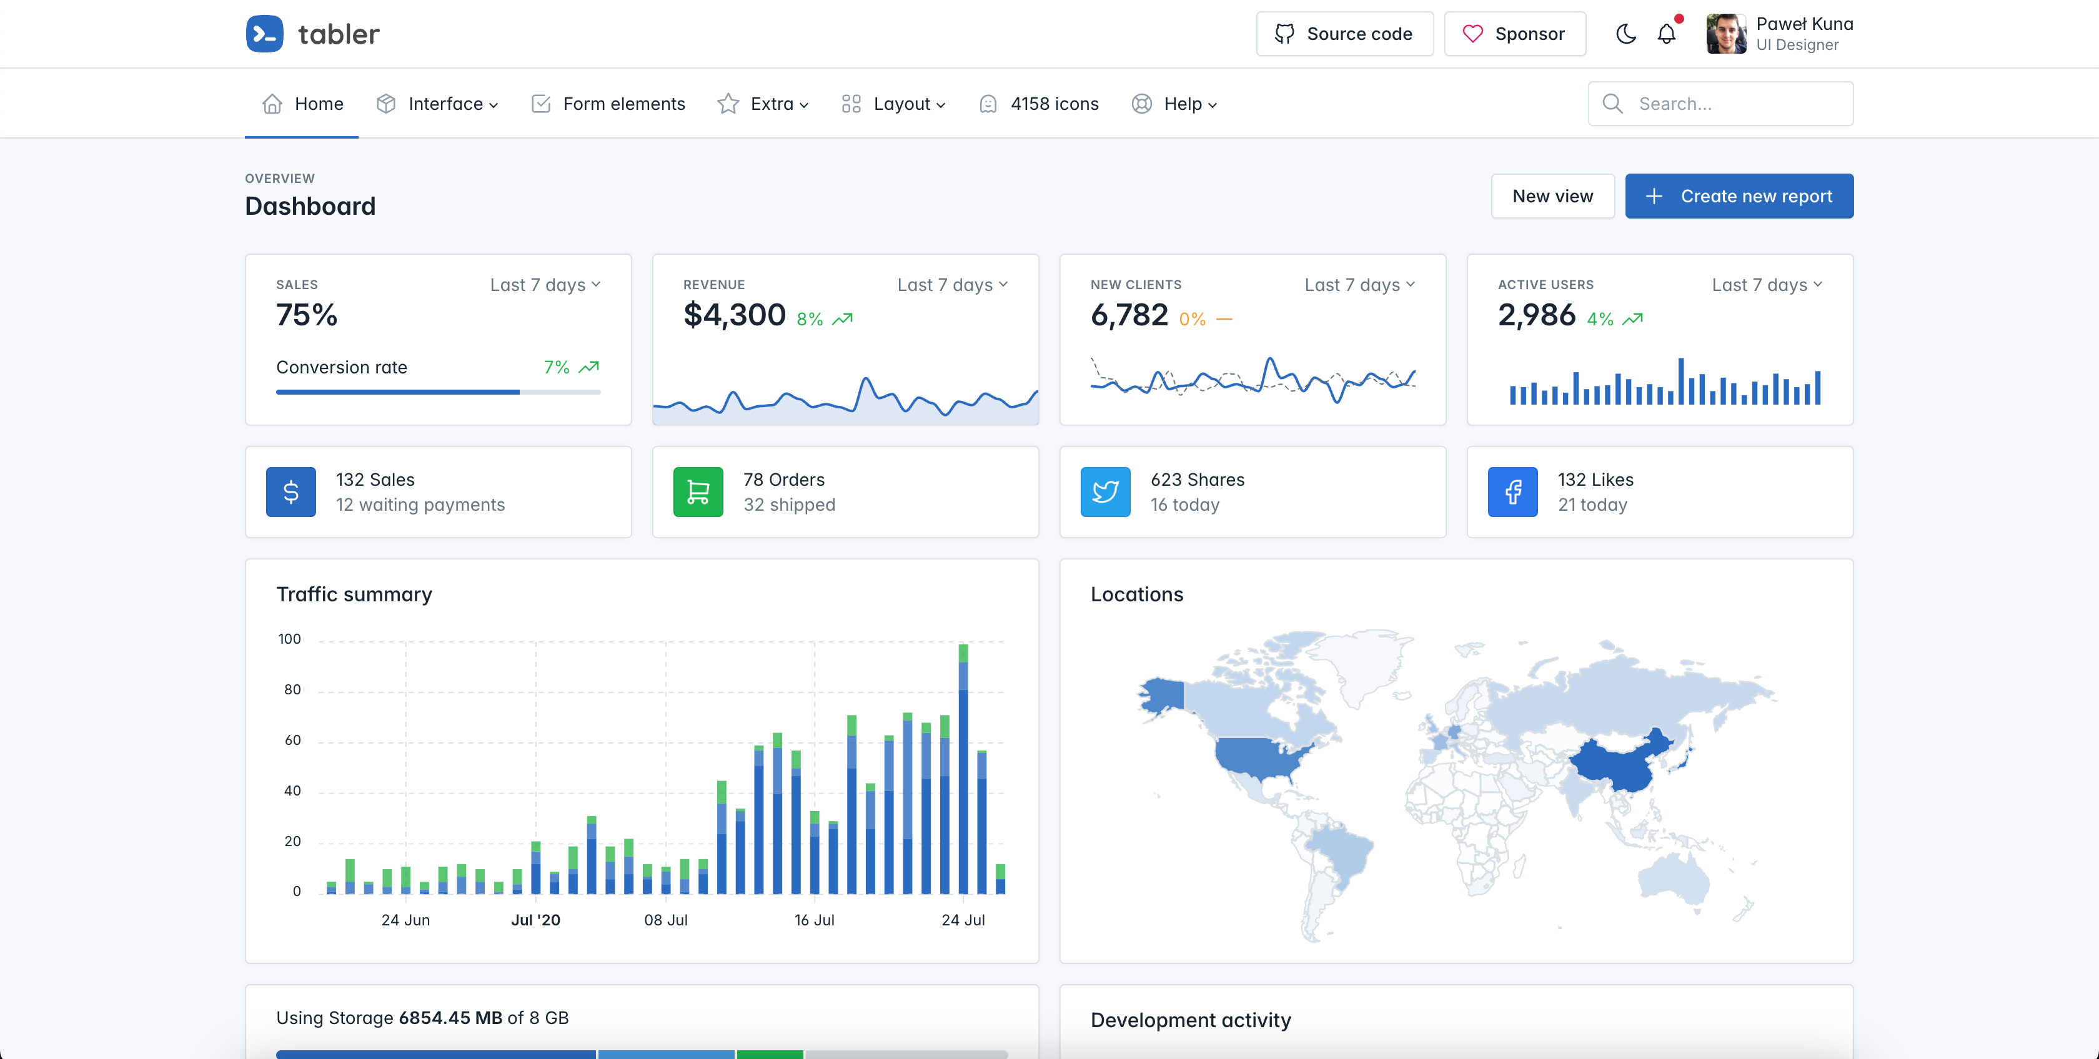
Task: Open the Source code link button
Action: pos(1344,33)
